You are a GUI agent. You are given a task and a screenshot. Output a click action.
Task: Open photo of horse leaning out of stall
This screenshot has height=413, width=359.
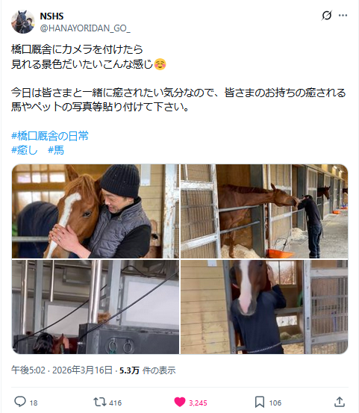264,211
